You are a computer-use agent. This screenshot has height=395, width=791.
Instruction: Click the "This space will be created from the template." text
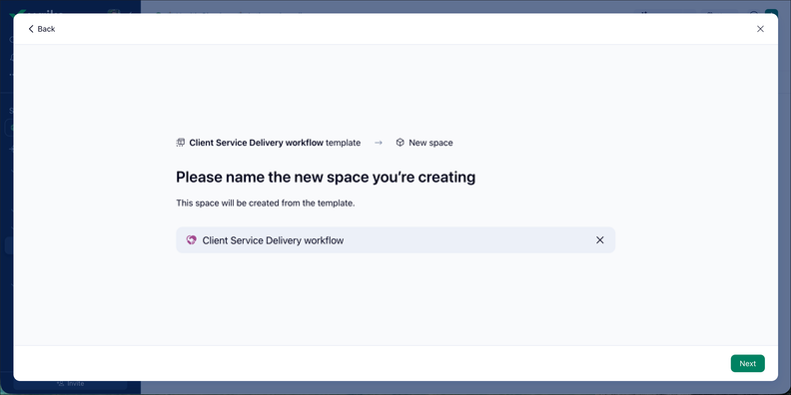pos(266,203)
